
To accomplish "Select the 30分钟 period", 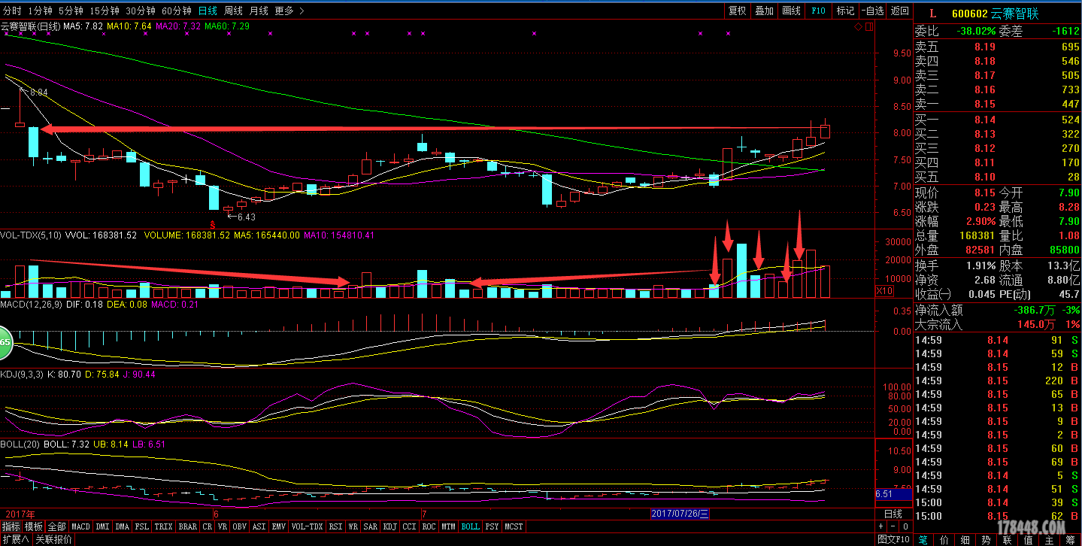I will [141, 11].
